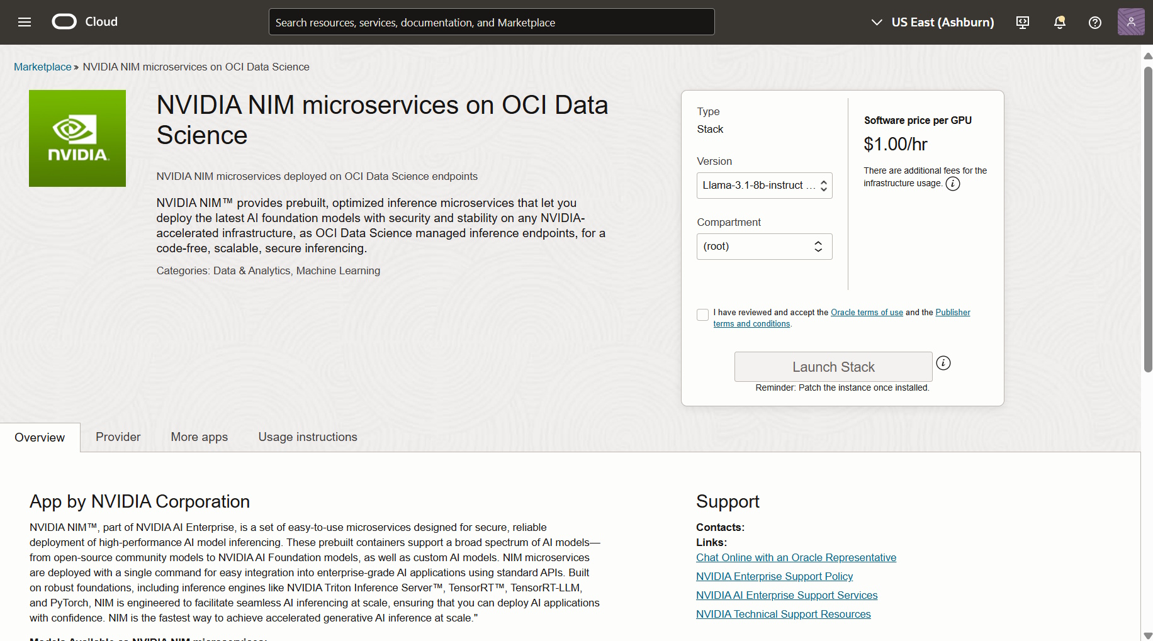This screenshot has width=1153, height=641.
Task: Switch to the Usage instructions tab
Action: tap(308, 437)
